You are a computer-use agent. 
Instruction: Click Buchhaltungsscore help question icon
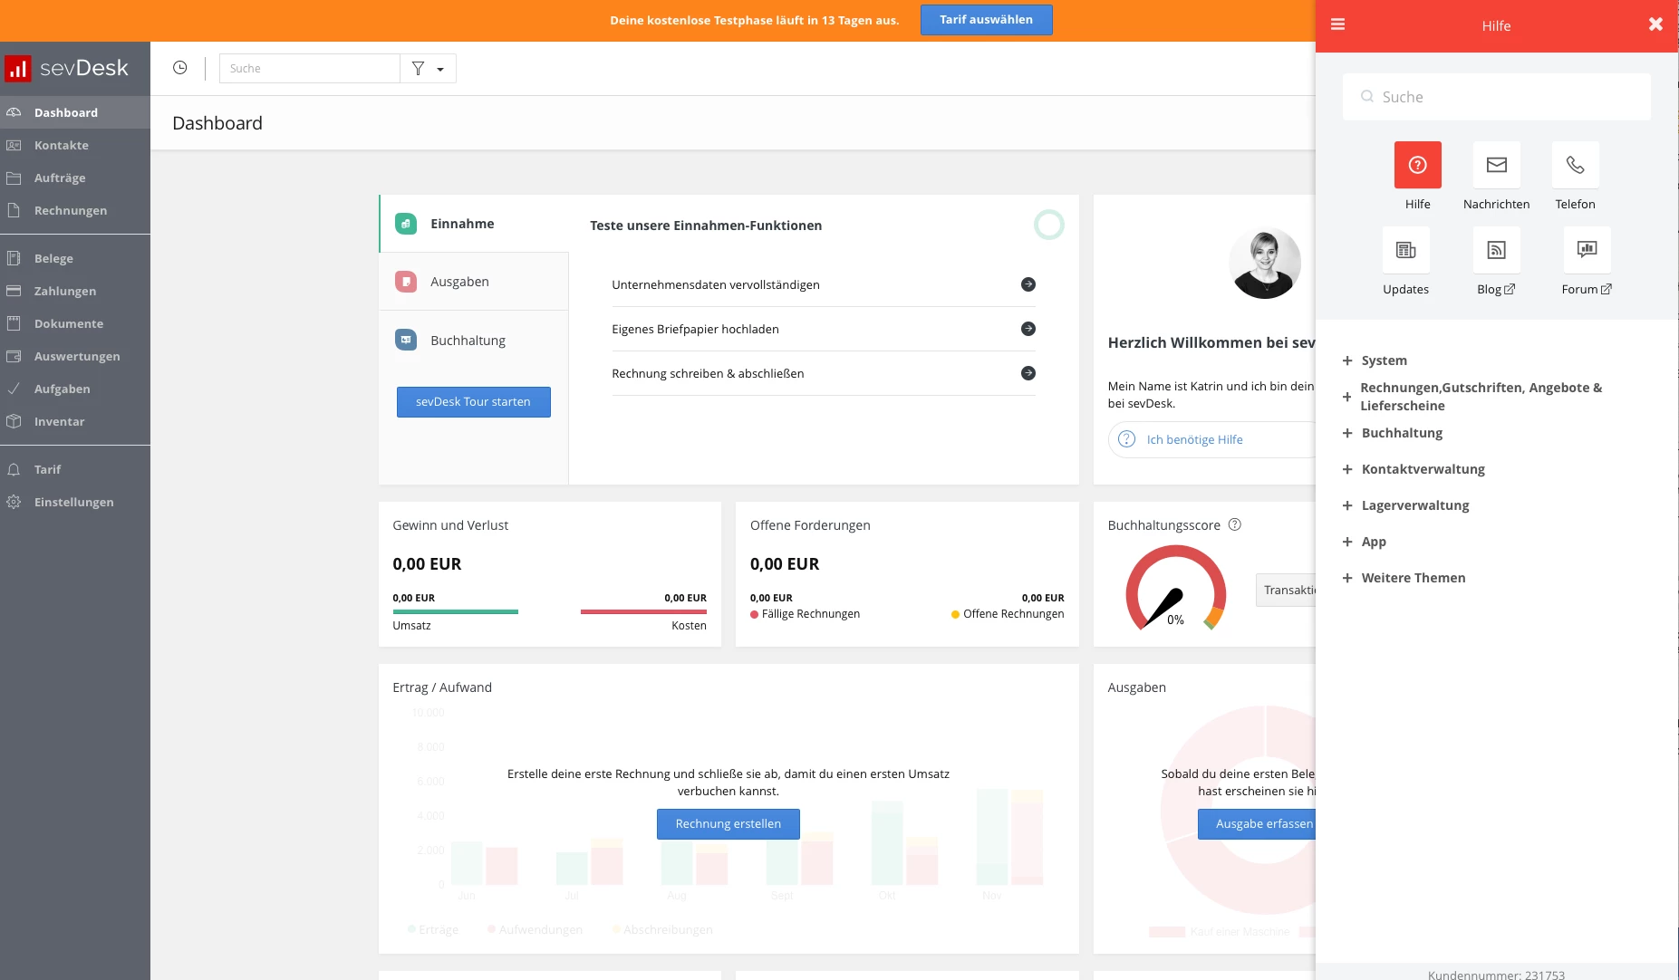[x=1234, y=524]
